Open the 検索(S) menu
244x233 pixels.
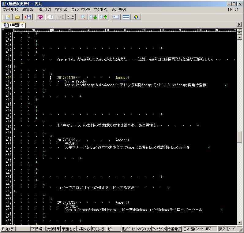[x=61, y=9]
